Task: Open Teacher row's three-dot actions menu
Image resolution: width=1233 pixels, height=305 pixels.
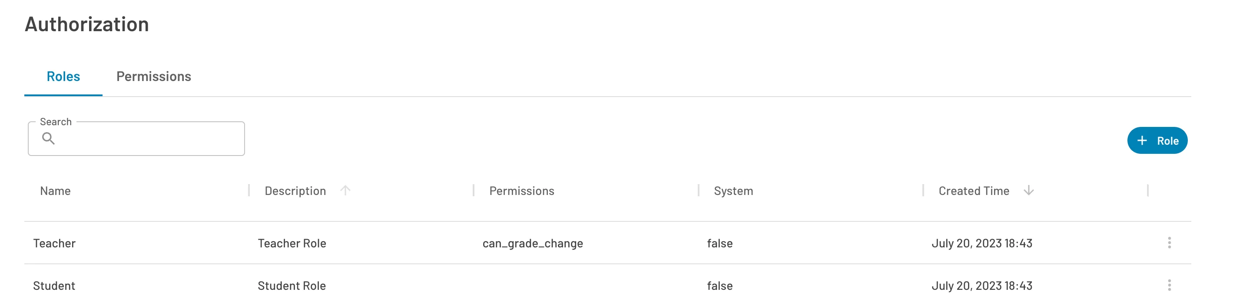Action: click(1170, 243)
